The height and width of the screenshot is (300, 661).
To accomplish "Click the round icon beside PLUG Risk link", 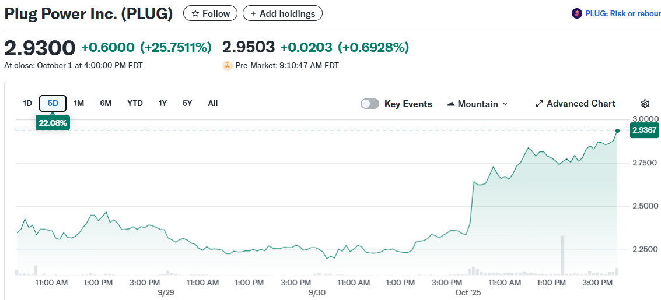I will pos(577,13).
